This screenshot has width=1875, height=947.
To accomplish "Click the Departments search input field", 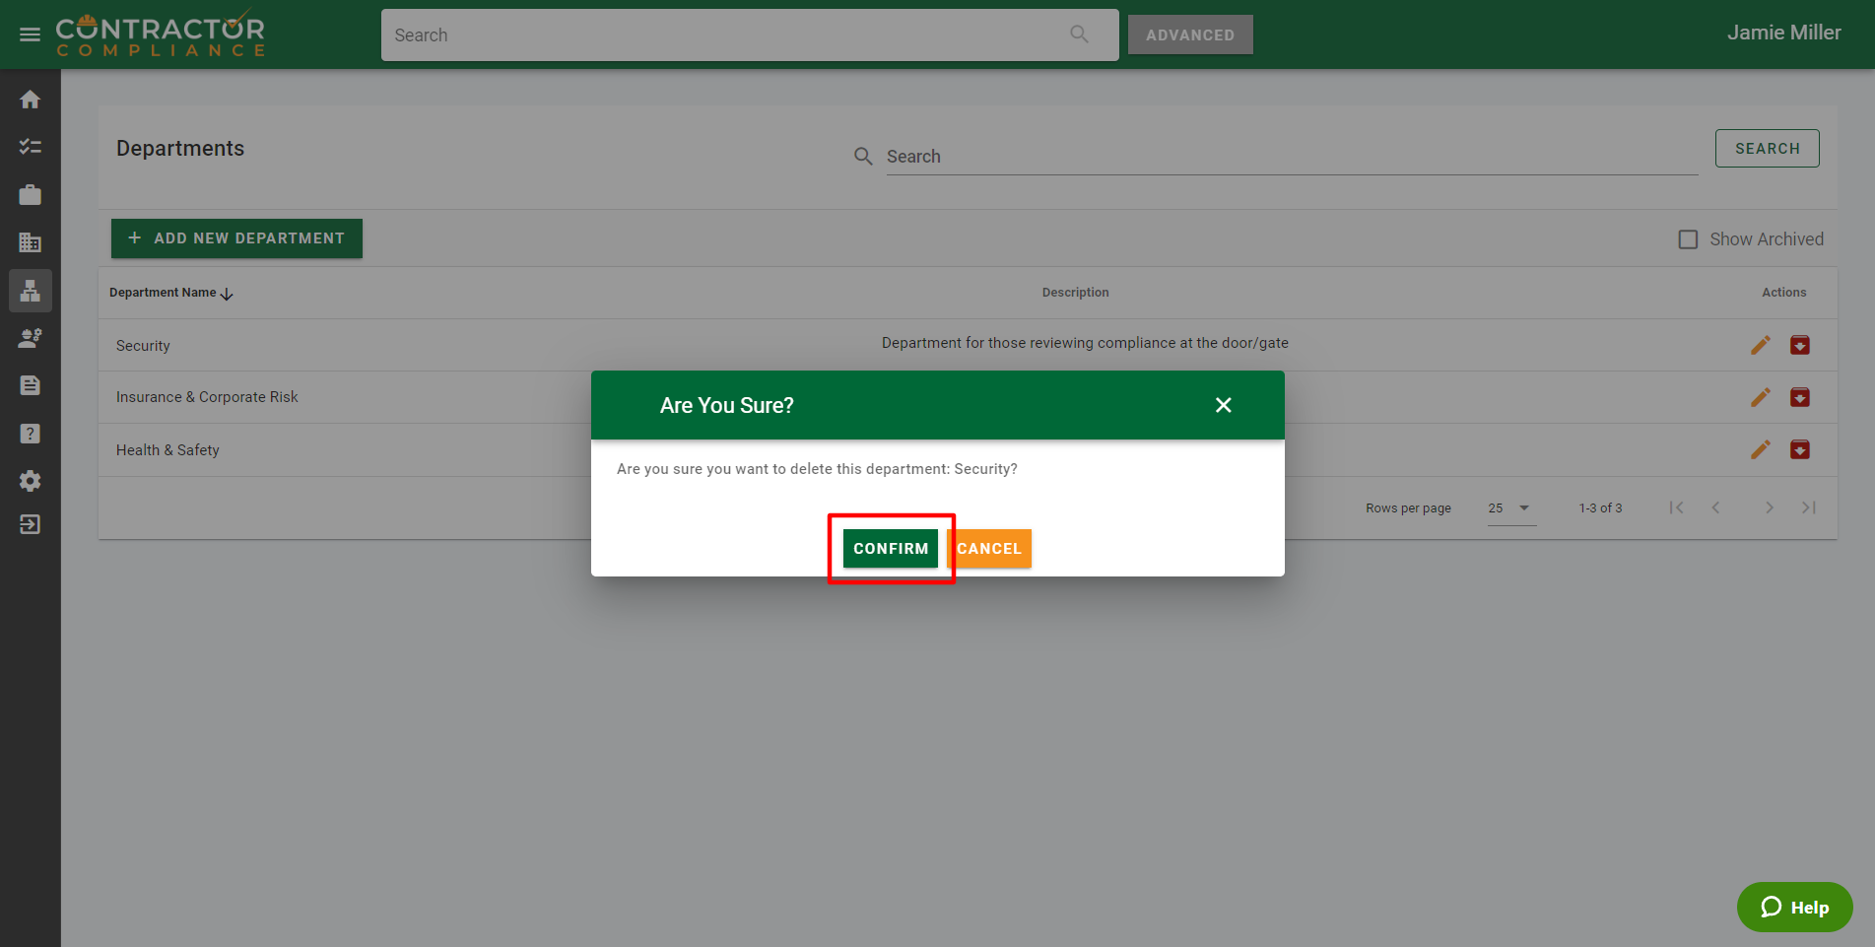I will 1291,157.
